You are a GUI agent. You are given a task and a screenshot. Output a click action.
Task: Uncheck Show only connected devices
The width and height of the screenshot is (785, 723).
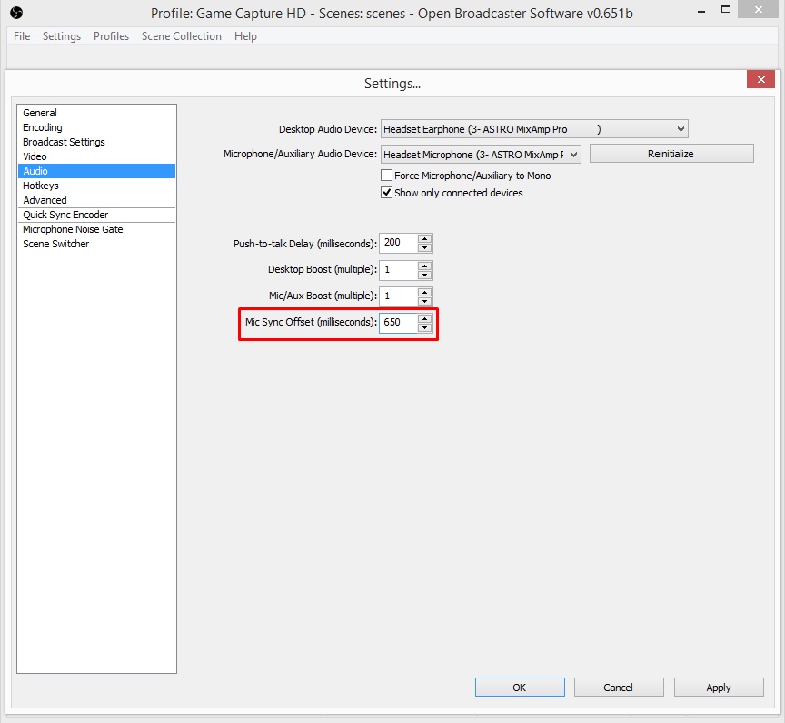(387, 193)
